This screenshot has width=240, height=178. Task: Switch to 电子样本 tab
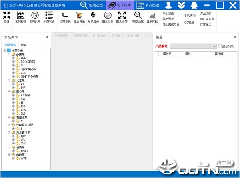(x=120, y=5)
